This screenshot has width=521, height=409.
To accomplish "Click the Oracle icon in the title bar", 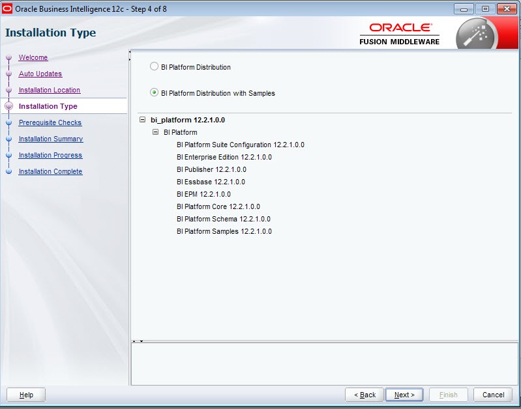I will tap(7, 8).
